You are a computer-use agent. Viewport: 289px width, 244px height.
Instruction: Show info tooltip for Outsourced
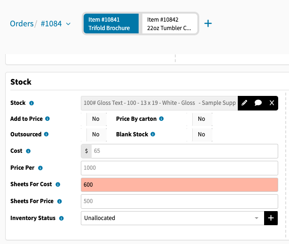pos(46,134)
